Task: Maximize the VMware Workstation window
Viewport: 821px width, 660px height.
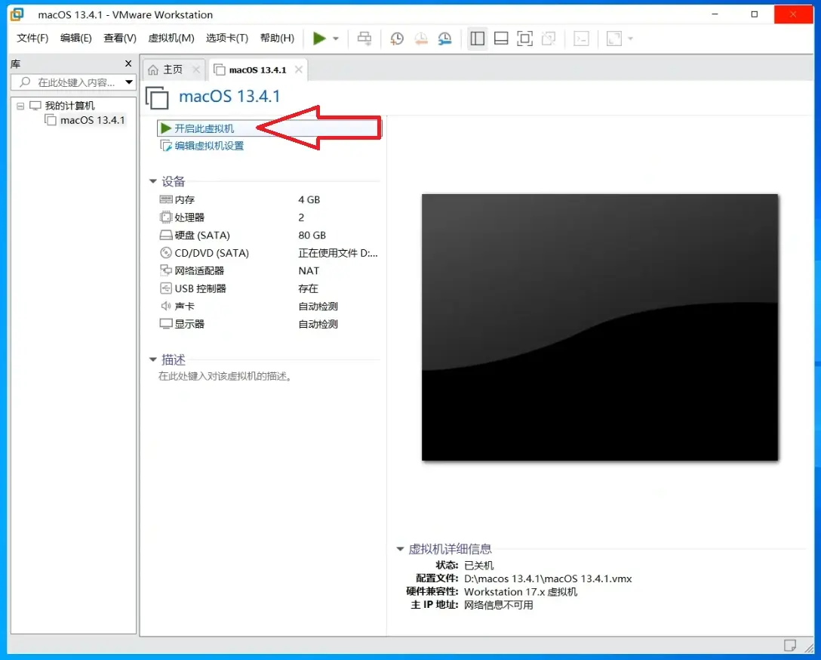Action: pyautogui.click(x=755, y=14)
